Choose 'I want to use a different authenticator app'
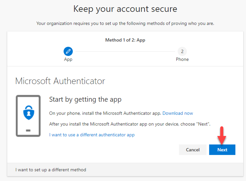The image size is (246, 181). point(92,135)
